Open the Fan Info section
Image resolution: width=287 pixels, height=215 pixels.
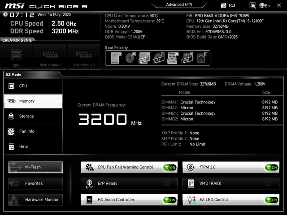pos(33,131)
